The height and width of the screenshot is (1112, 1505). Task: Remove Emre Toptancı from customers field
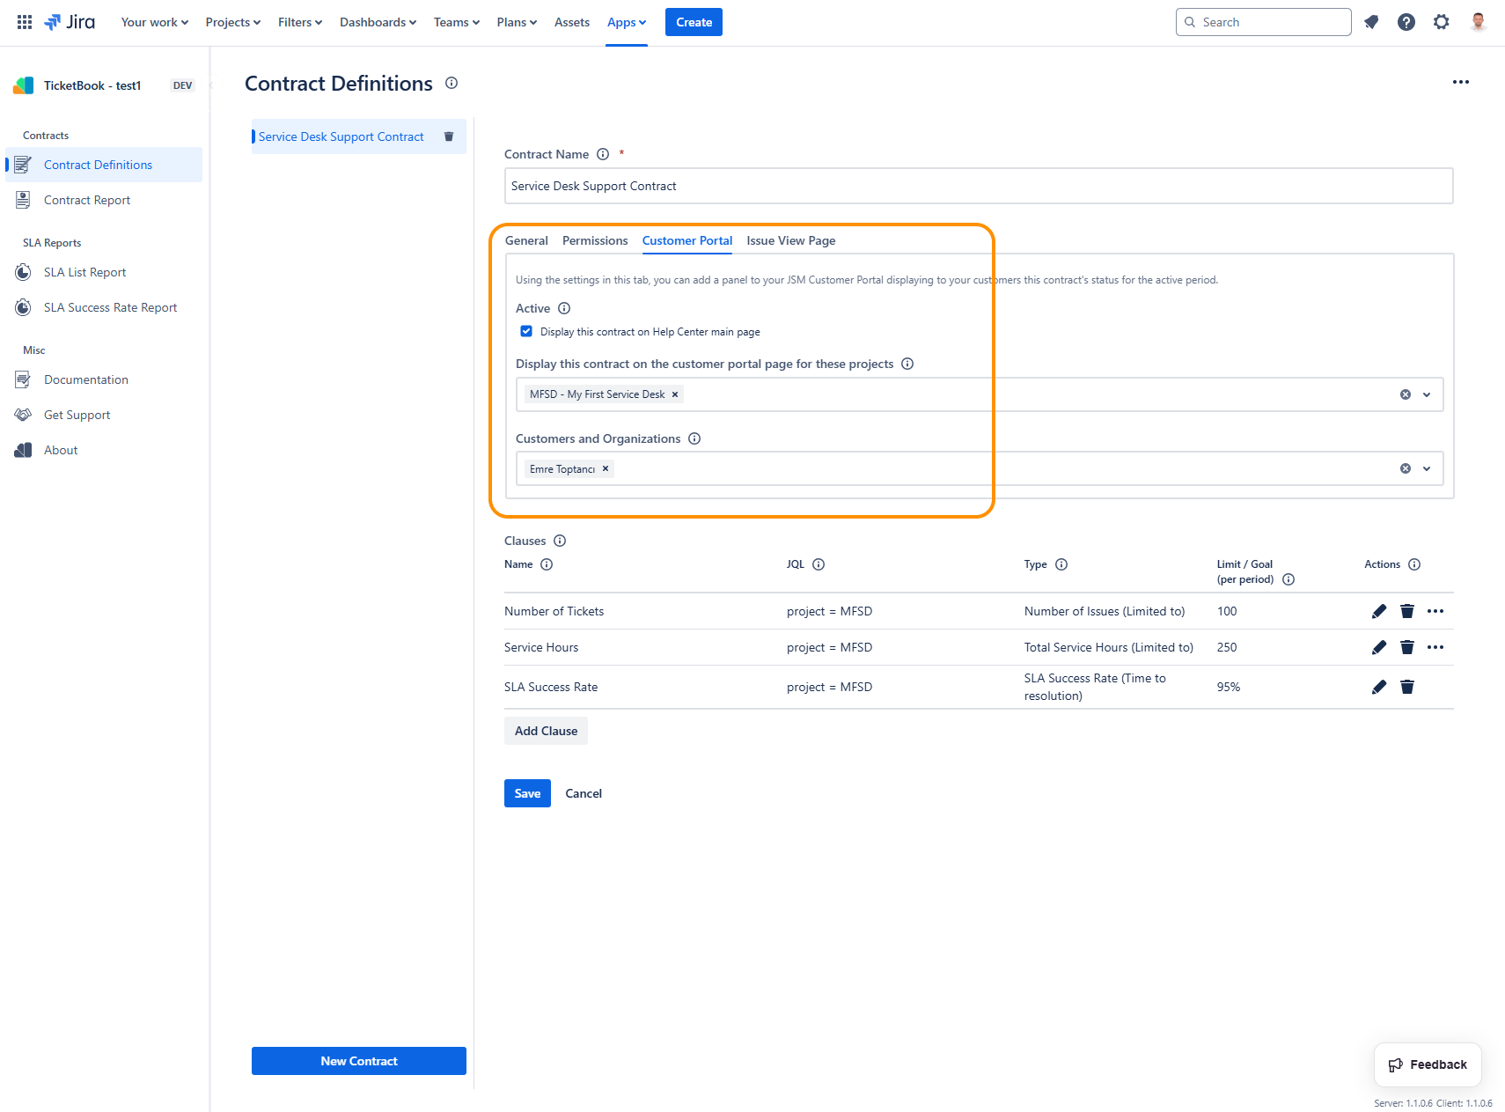606,469
